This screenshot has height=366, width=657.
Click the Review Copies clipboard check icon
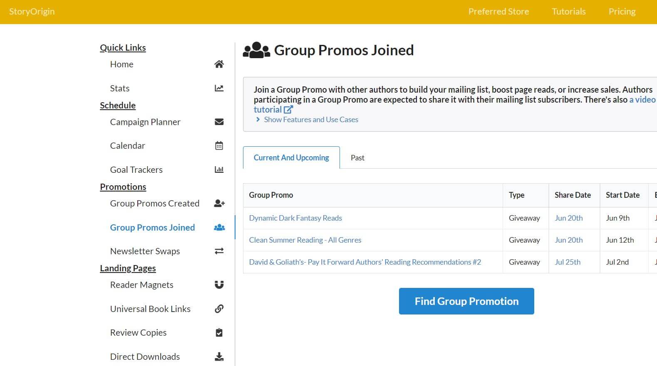point(219,332)
